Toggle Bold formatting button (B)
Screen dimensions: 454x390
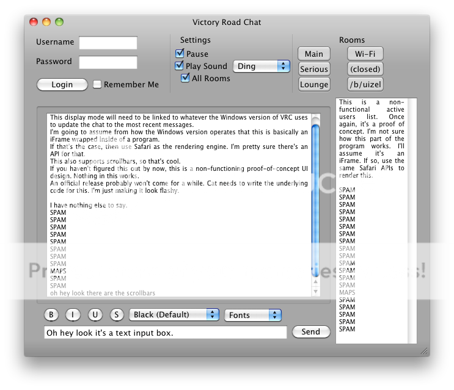[52, 315]
